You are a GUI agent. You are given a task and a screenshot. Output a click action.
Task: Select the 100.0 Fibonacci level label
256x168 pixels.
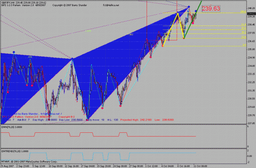pos(243,11)
